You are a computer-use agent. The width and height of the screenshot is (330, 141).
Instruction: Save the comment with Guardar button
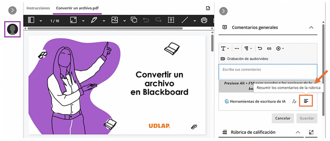click(307, 118)
